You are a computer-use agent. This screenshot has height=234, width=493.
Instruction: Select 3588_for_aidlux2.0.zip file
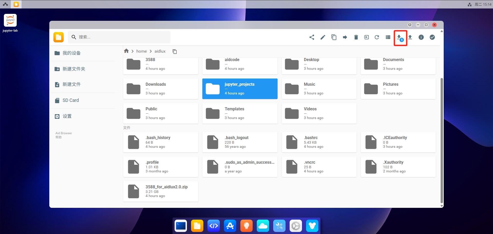[x=161, y=191]
